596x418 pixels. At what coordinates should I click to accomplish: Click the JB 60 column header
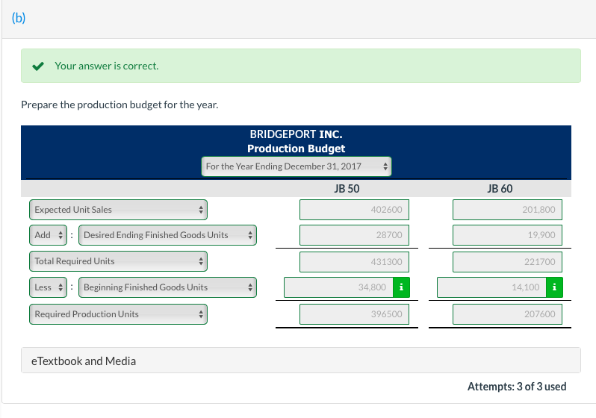pos(500,189)
